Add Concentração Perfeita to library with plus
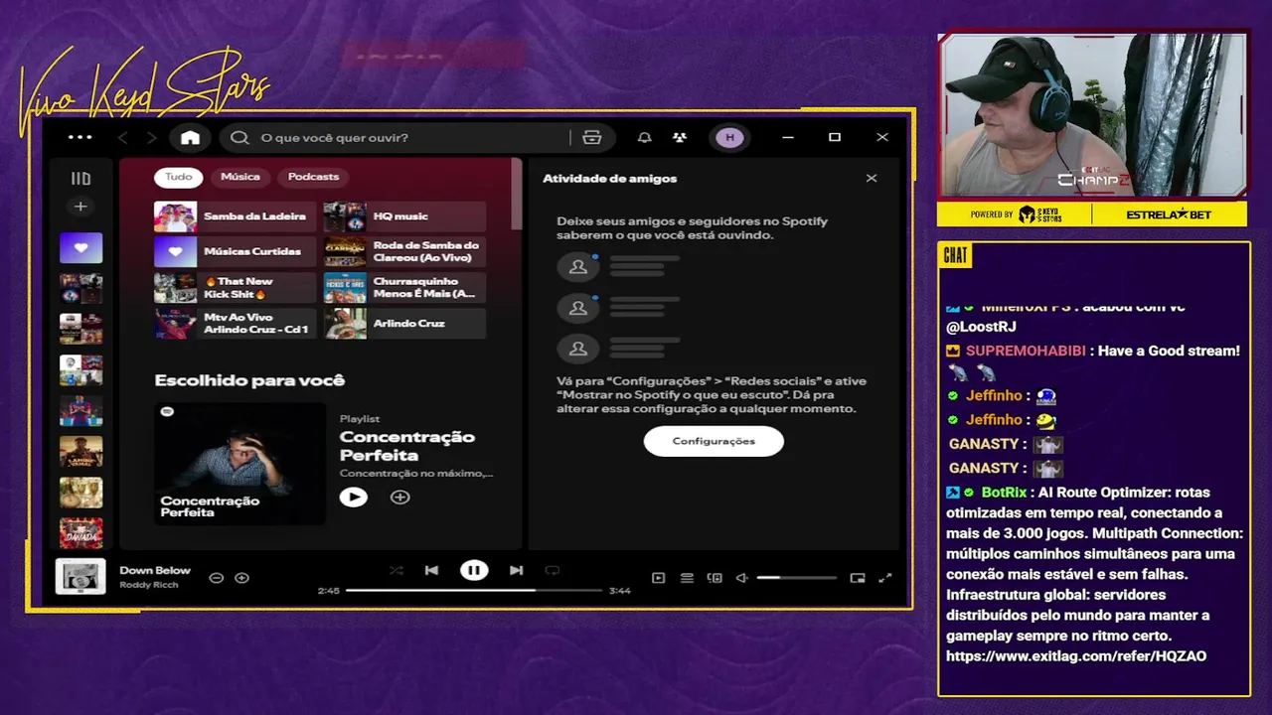The height and width of the screenshot is (715, 1272). 399,497
